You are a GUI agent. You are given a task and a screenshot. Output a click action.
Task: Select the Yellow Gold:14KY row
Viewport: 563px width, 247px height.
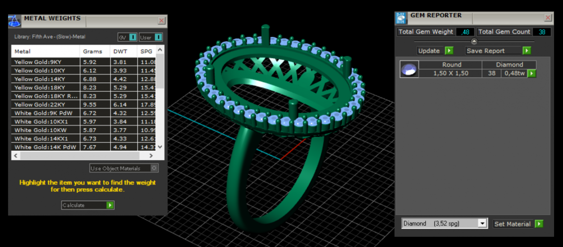(45, 79)
